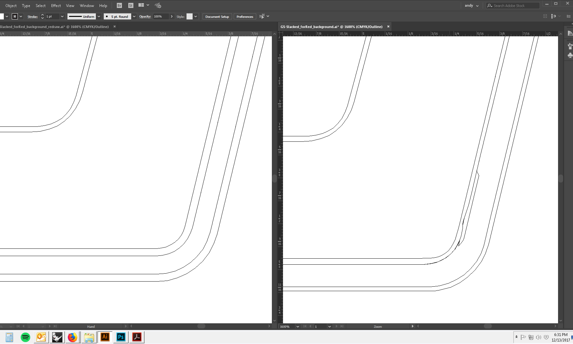Click the Opacity 100% input field
The height and width of the screenshot is (344, 573).
tap(161, 16)
